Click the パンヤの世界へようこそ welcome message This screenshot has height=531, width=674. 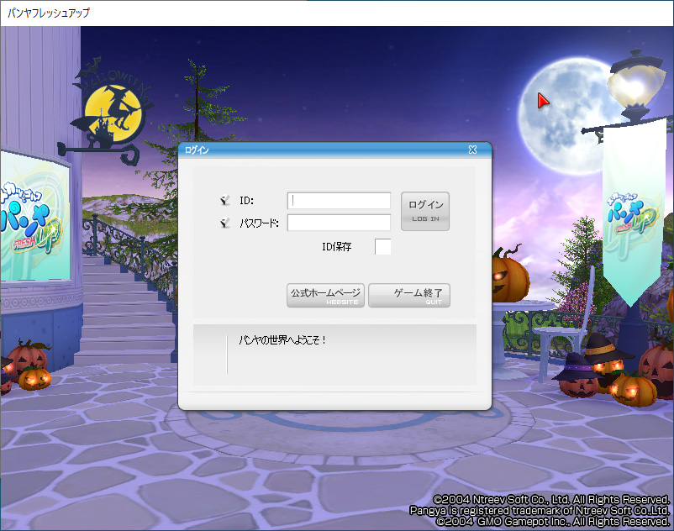[x=282, y=340]
